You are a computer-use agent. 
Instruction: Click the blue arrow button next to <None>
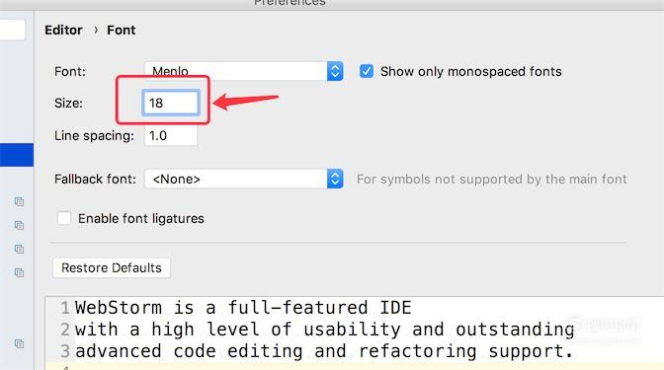tap(335, 179)
